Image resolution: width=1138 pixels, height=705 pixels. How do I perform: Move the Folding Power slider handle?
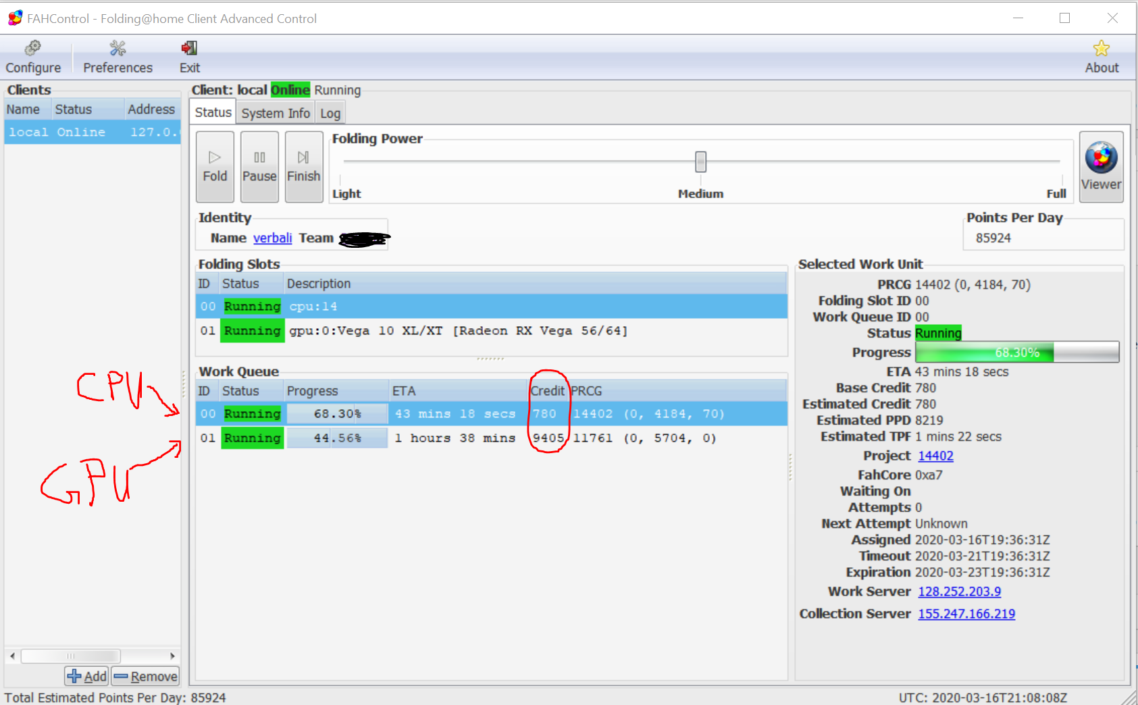tap(701, 161)
